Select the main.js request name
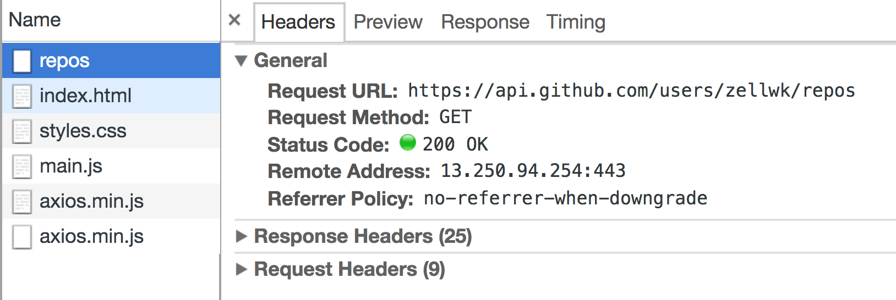Image resolution: width=896 pixels, height=300 pixels. [x=71, y=166]
